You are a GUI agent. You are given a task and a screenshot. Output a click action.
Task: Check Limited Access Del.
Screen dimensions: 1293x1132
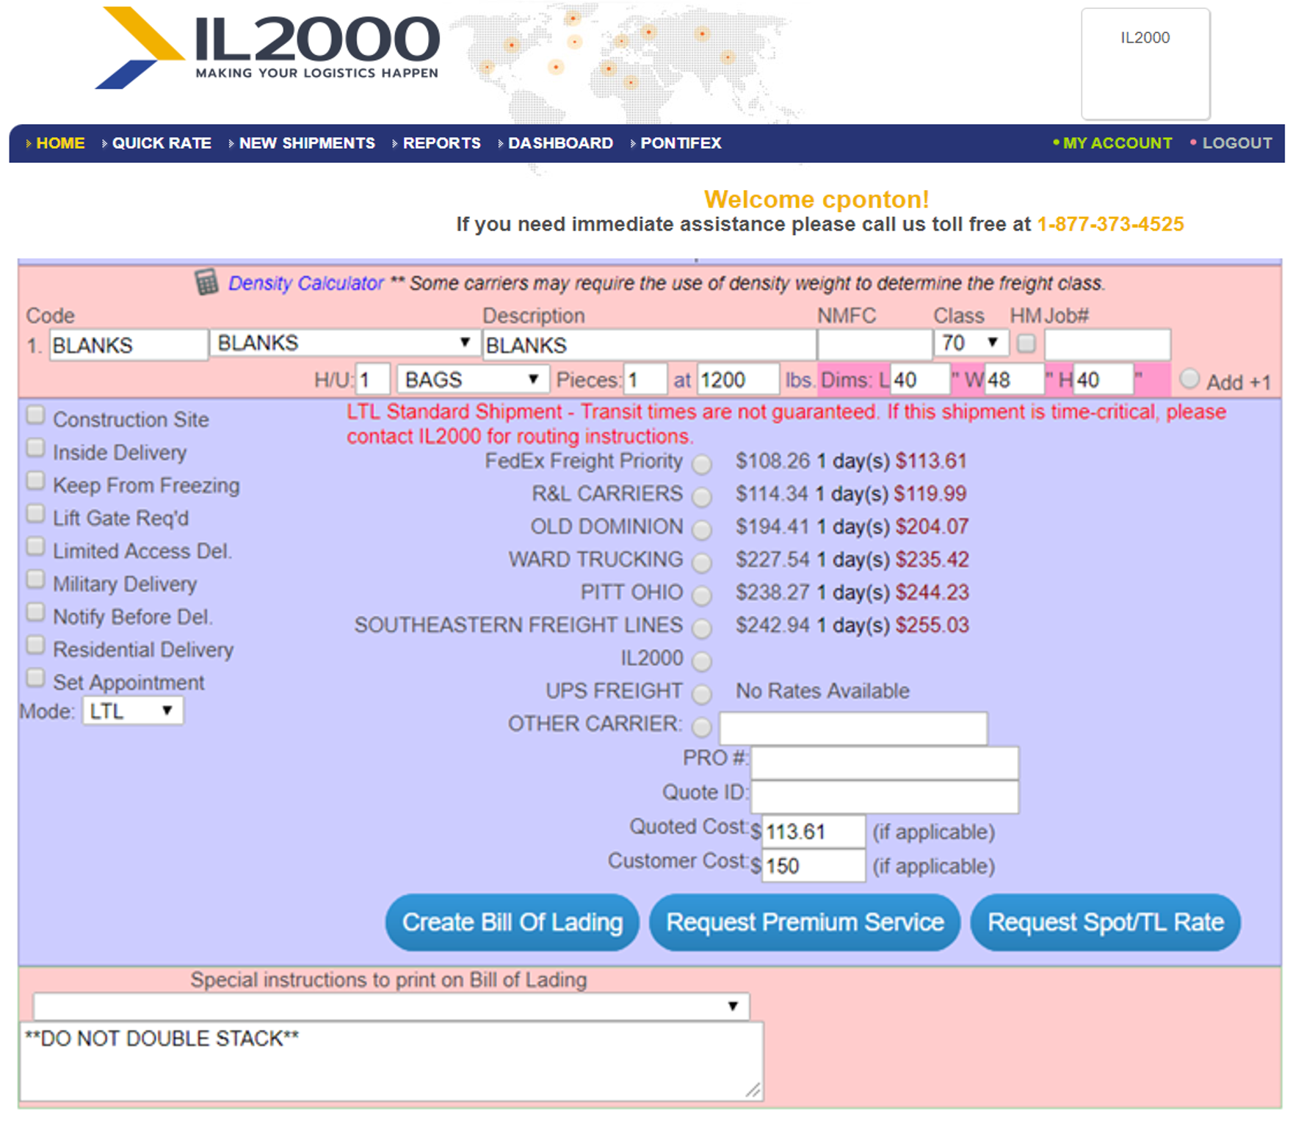pos(35,547)
